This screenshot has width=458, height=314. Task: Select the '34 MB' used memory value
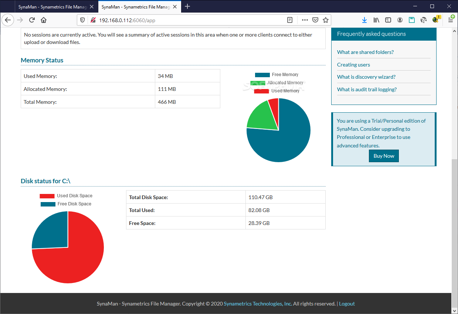tap(165, 76)
